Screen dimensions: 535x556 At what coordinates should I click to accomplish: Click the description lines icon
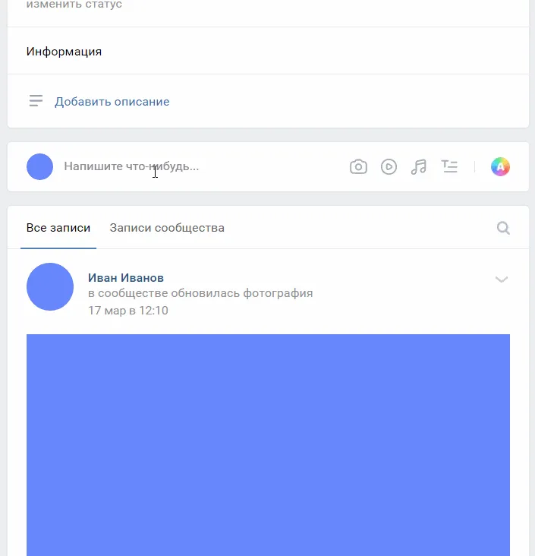pos(36,101)
